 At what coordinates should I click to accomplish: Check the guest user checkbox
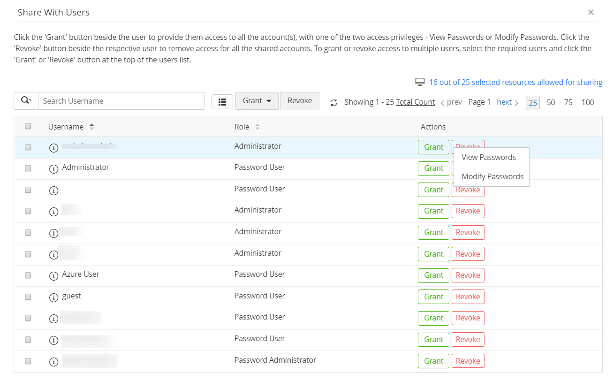[x=28, y=297]
